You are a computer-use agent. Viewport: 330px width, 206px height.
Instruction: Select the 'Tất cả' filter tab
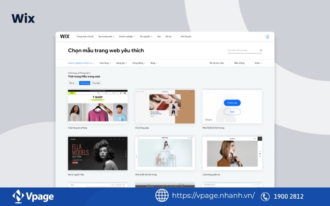pos(72,83)
